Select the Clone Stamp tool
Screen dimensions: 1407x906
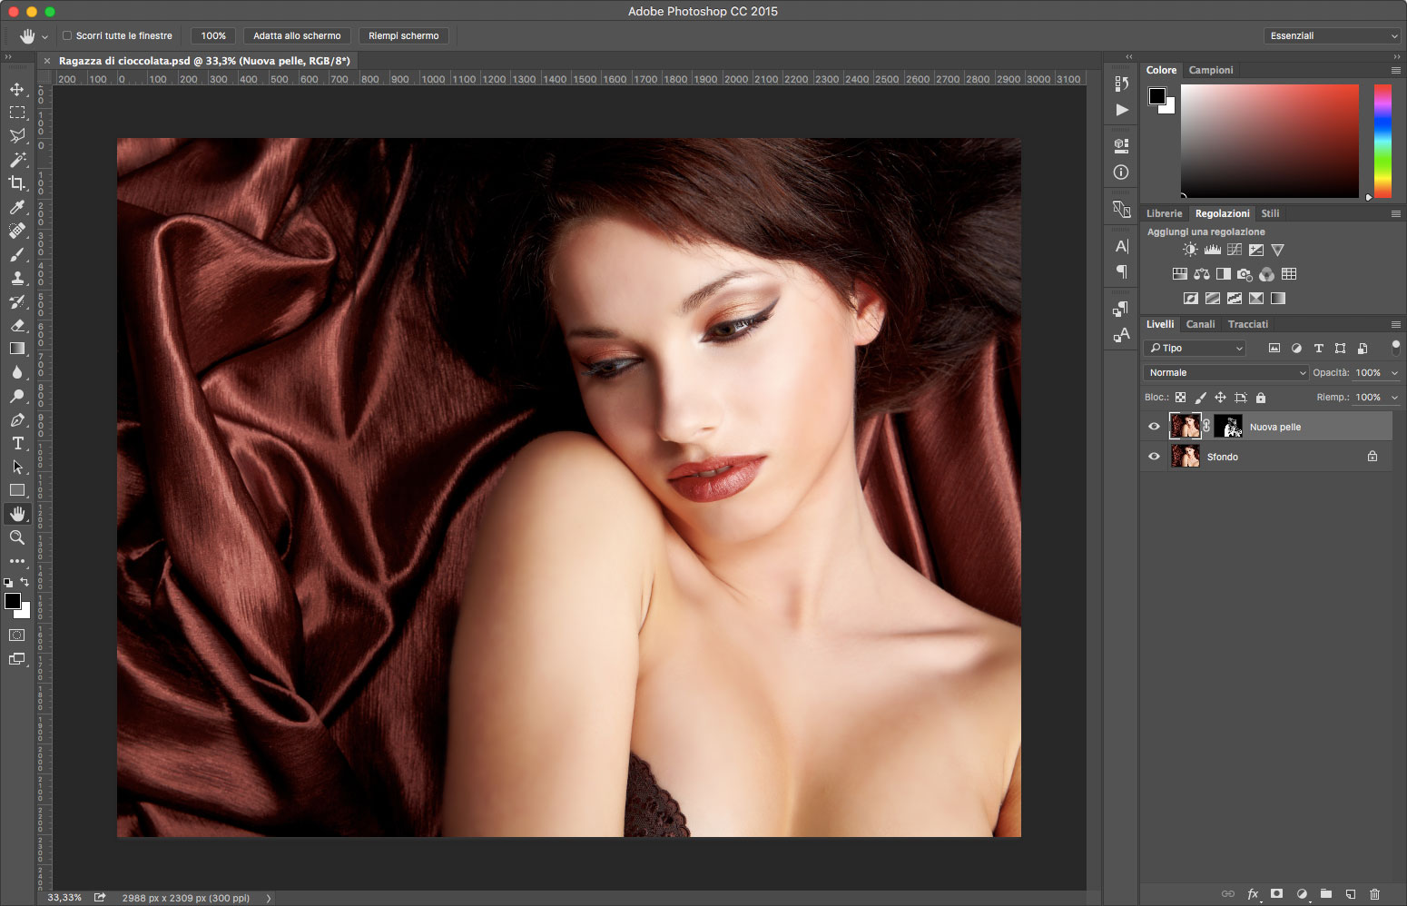17,278
